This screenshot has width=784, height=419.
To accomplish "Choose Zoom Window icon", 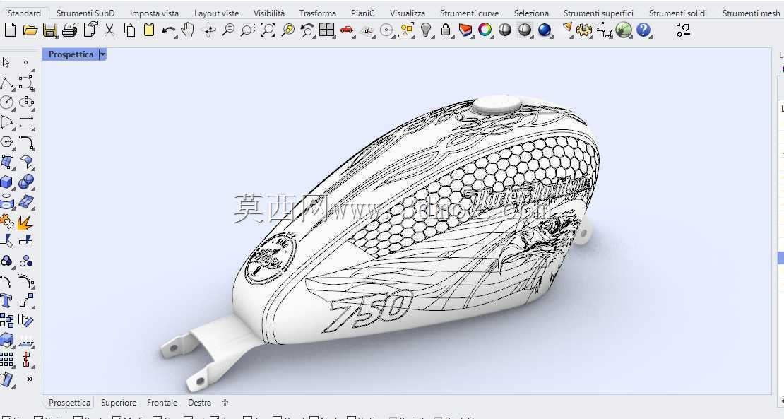I will coord(247,30).
